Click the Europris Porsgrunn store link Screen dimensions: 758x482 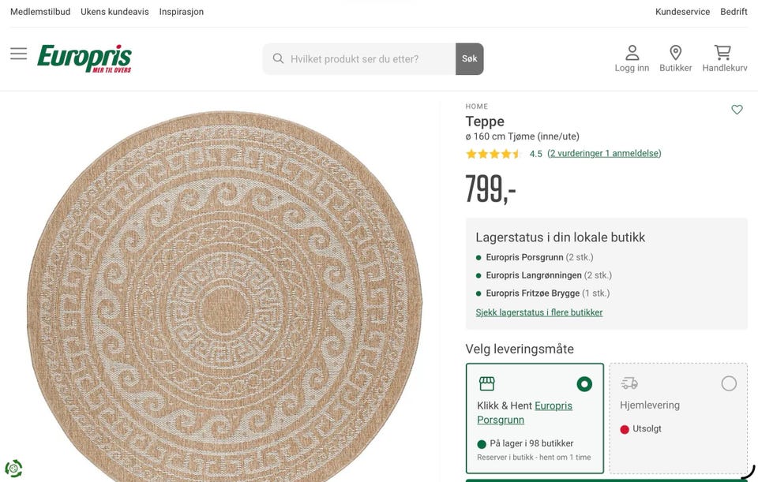pyautogui.click(x=524, y=413)
